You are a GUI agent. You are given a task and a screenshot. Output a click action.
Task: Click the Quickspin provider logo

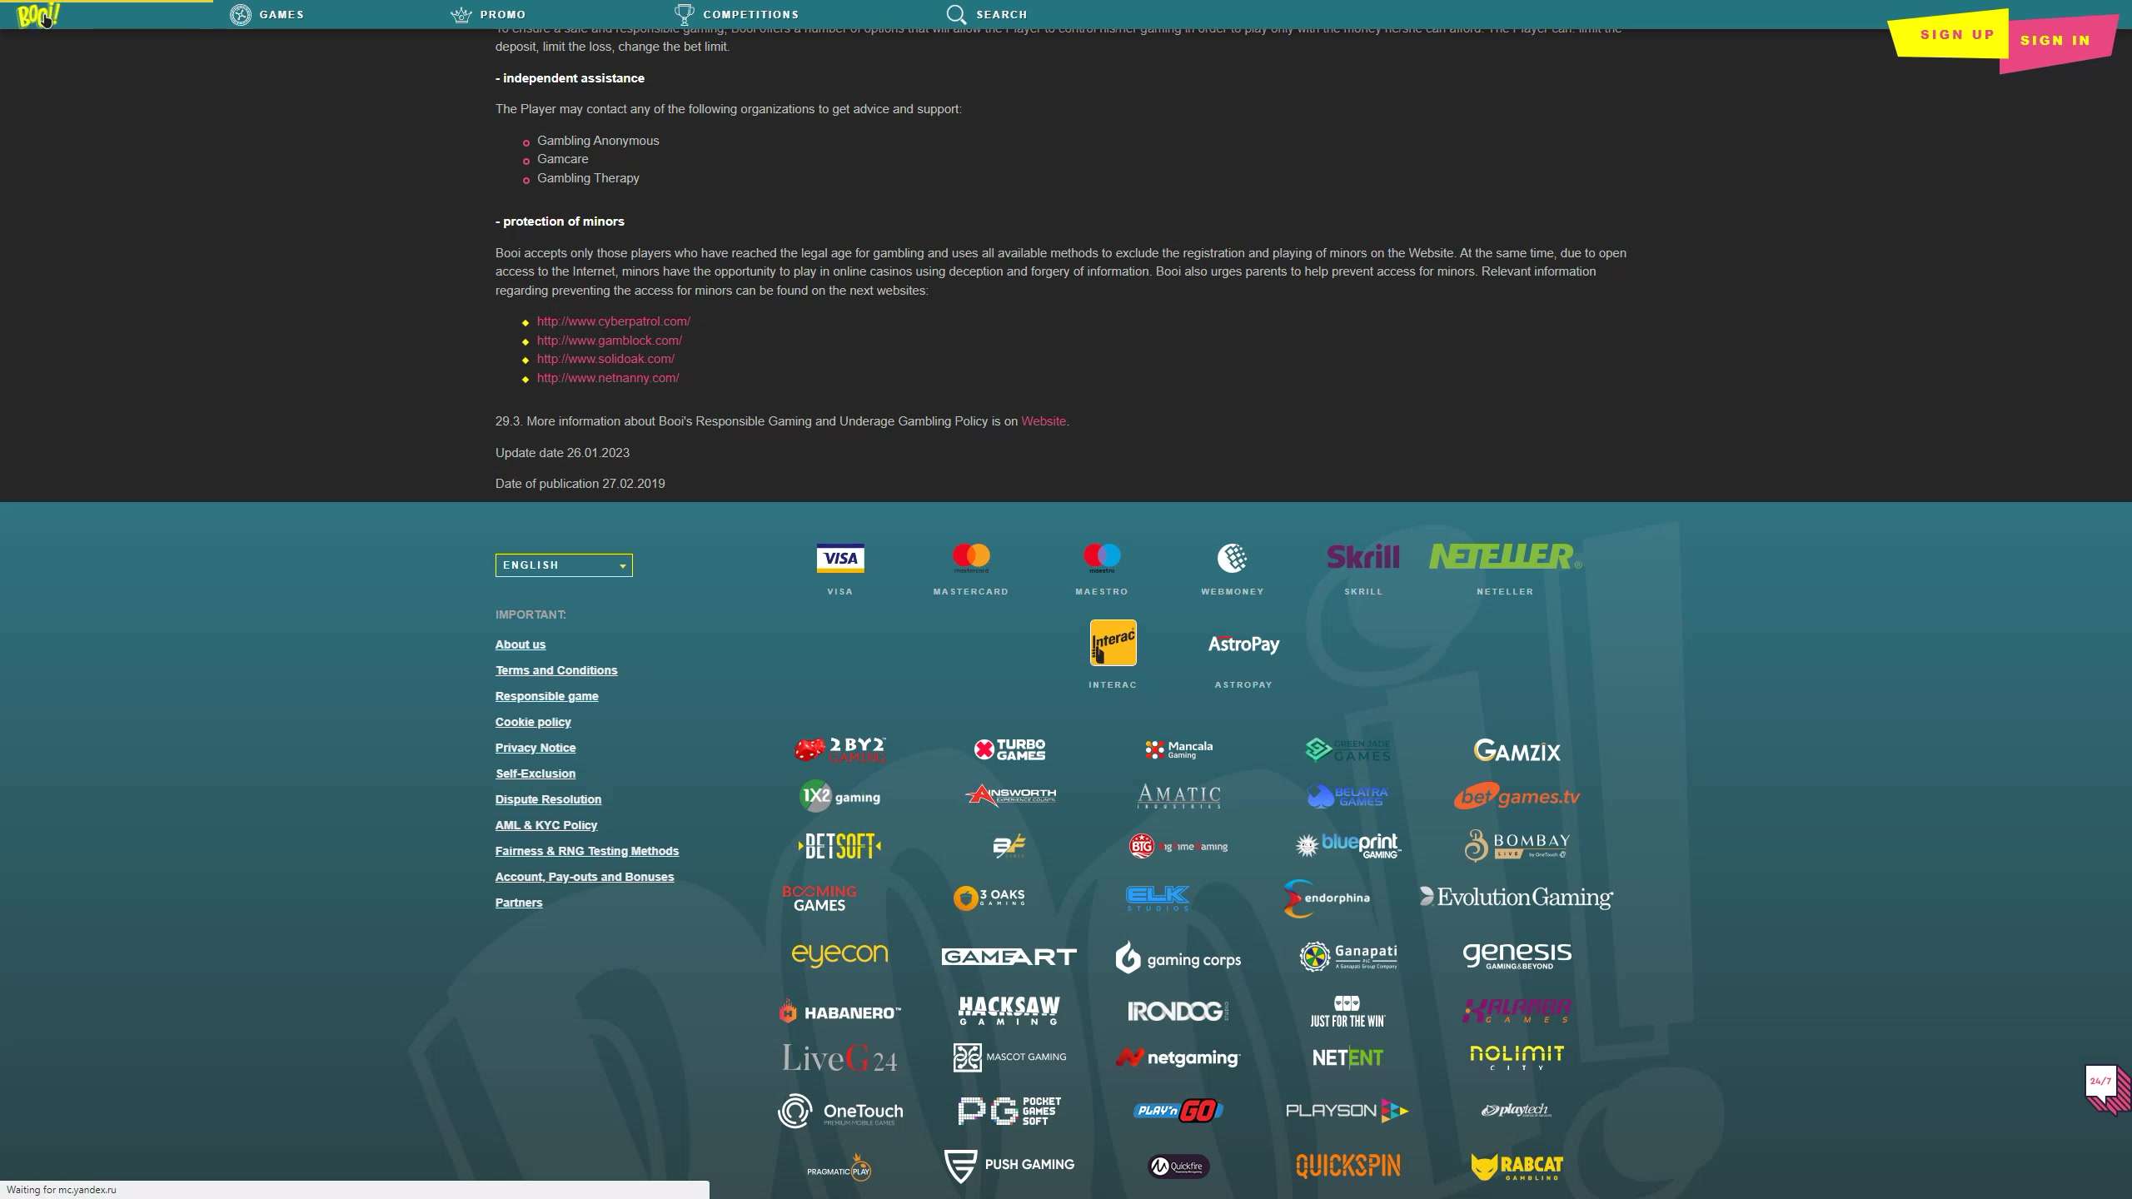tap(1347, 1166)
